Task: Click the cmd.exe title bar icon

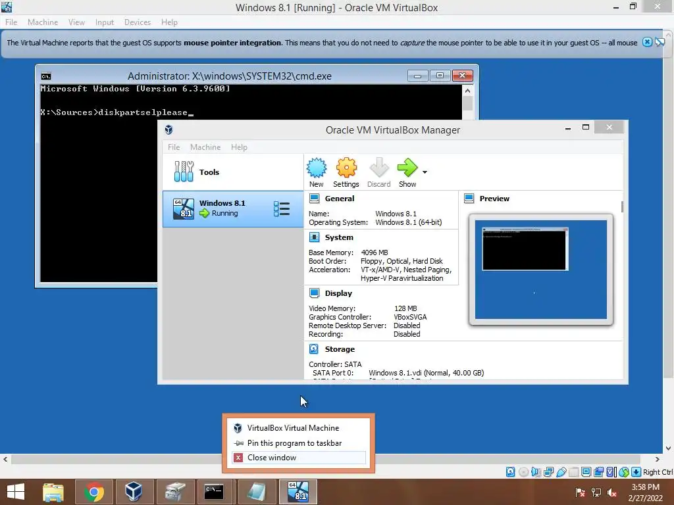Action: coord(46,76)
